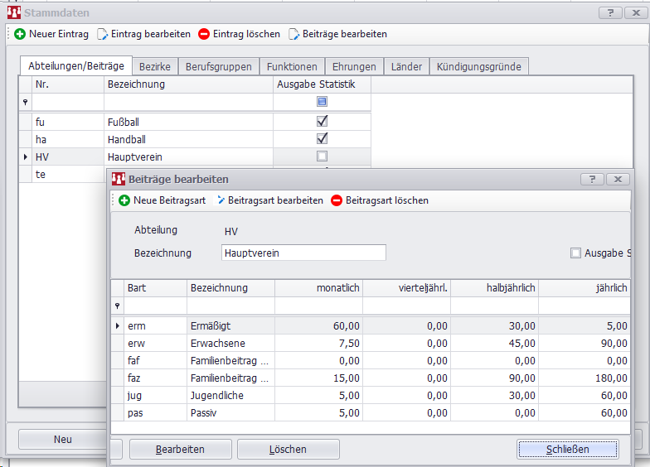Uncheck Ausgabe Statistik for Fußball
Viewport: 650px width, 467px height.
coord(323,121)
